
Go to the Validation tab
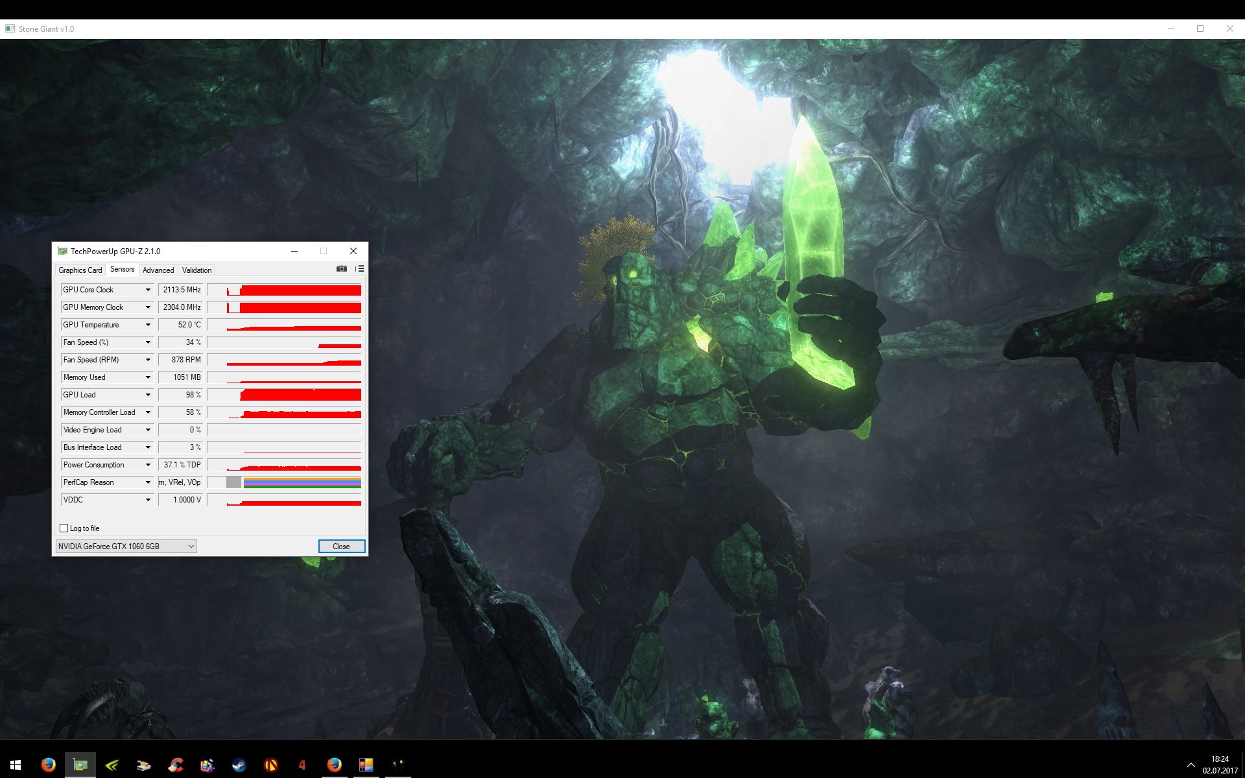196,270
